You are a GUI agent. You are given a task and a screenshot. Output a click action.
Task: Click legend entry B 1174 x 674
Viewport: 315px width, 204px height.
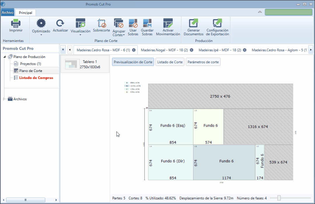click(133, 86)
